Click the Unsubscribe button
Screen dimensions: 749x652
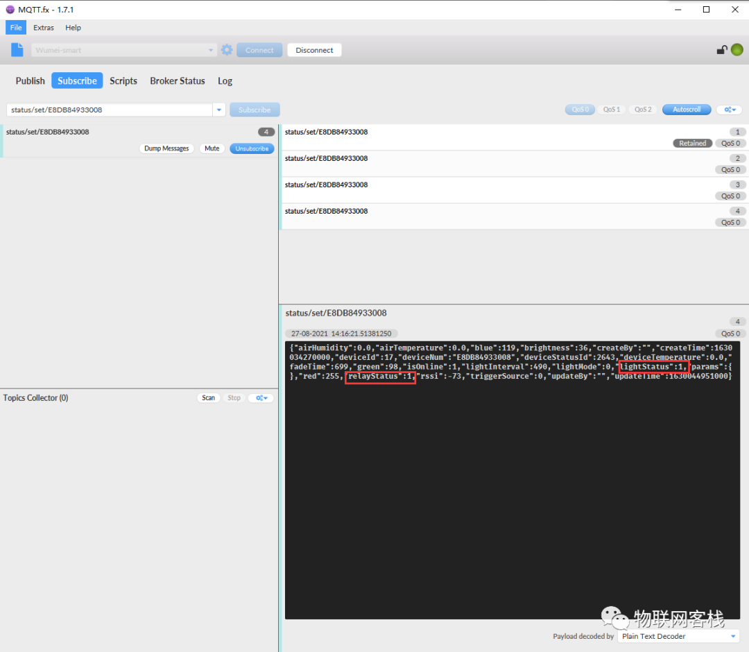(252, 148)
